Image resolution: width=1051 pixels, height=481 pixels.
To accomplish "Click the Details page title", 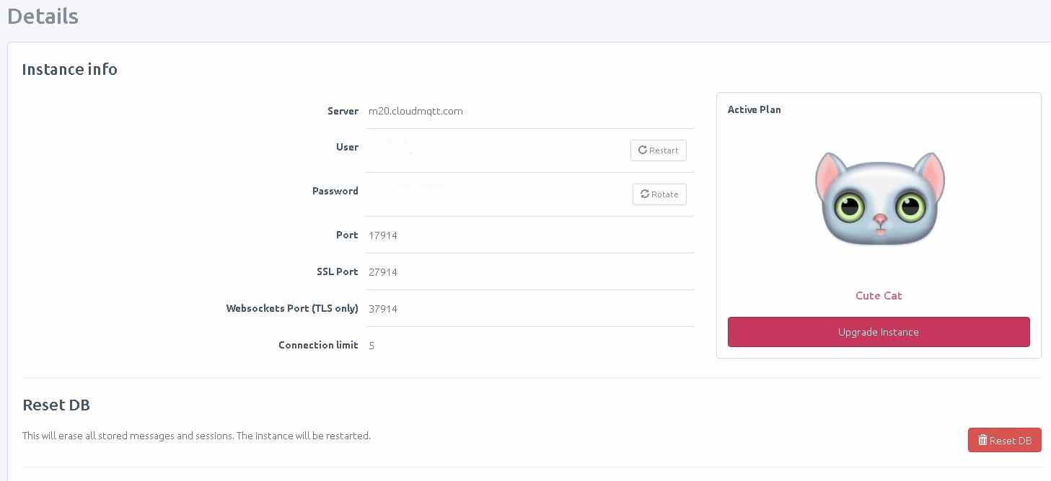I will coord(43,16).
